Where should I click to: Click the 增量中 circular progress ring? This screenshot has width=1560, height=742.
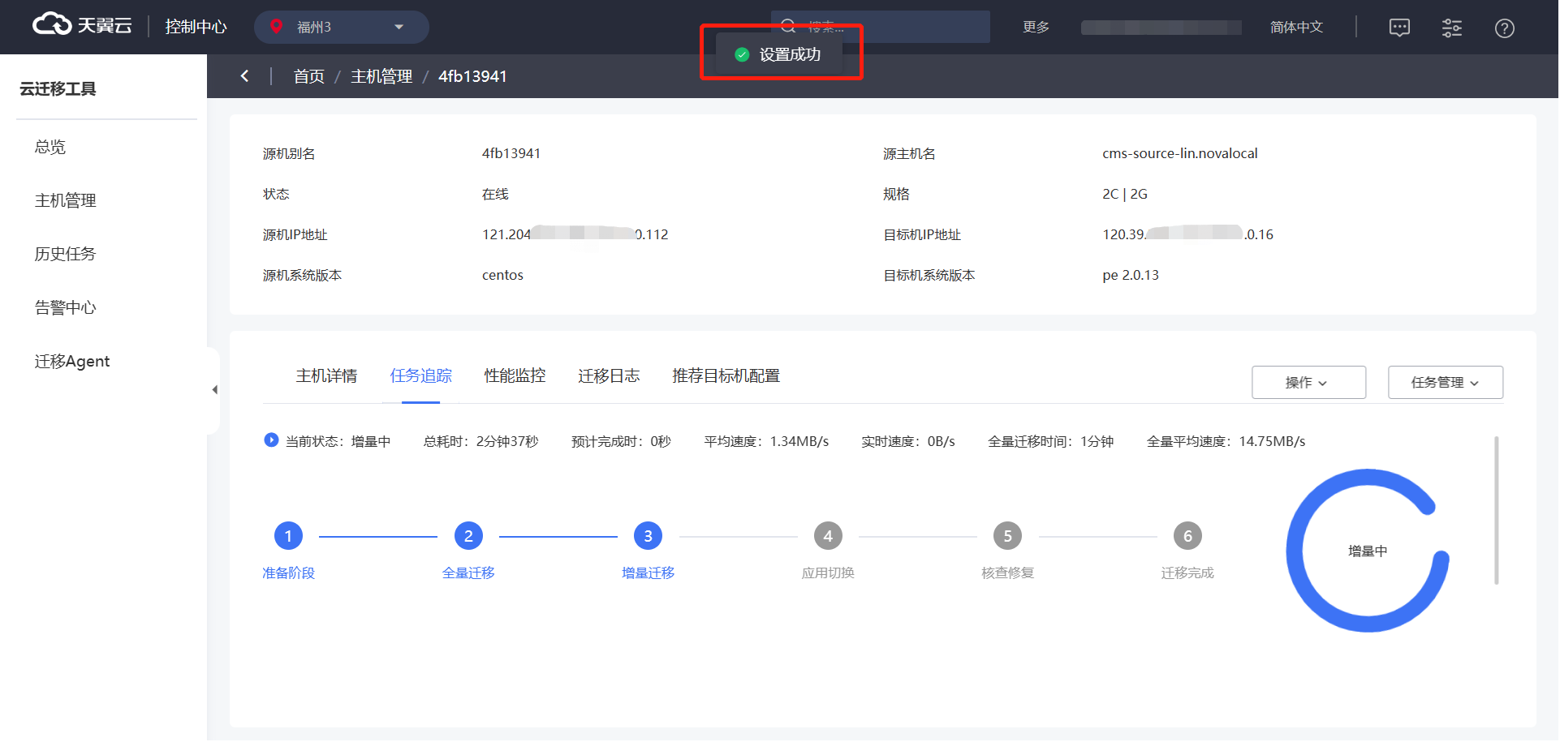[1367, 551]
